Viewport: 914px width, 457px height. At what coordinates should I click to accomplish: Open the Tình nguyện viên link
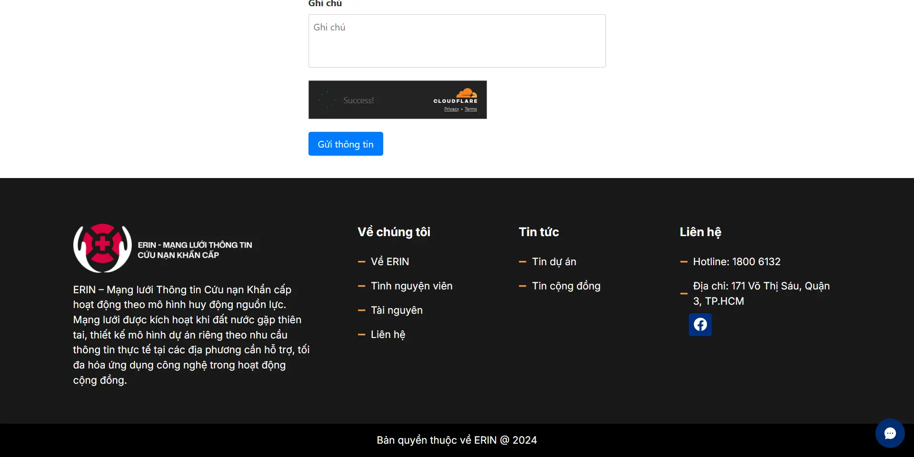(411, 286)
